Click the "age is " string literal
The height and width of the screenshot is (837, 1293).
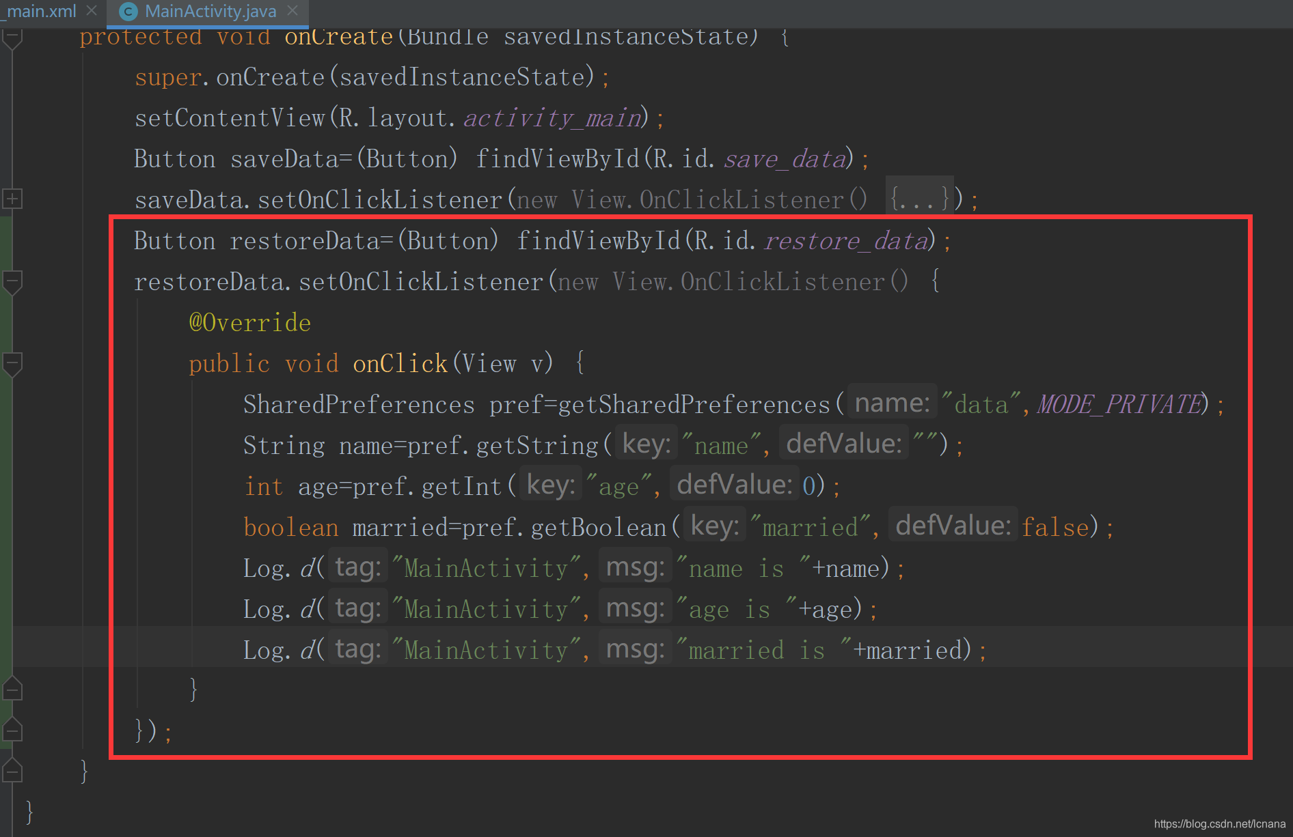[x=736, y=609]
